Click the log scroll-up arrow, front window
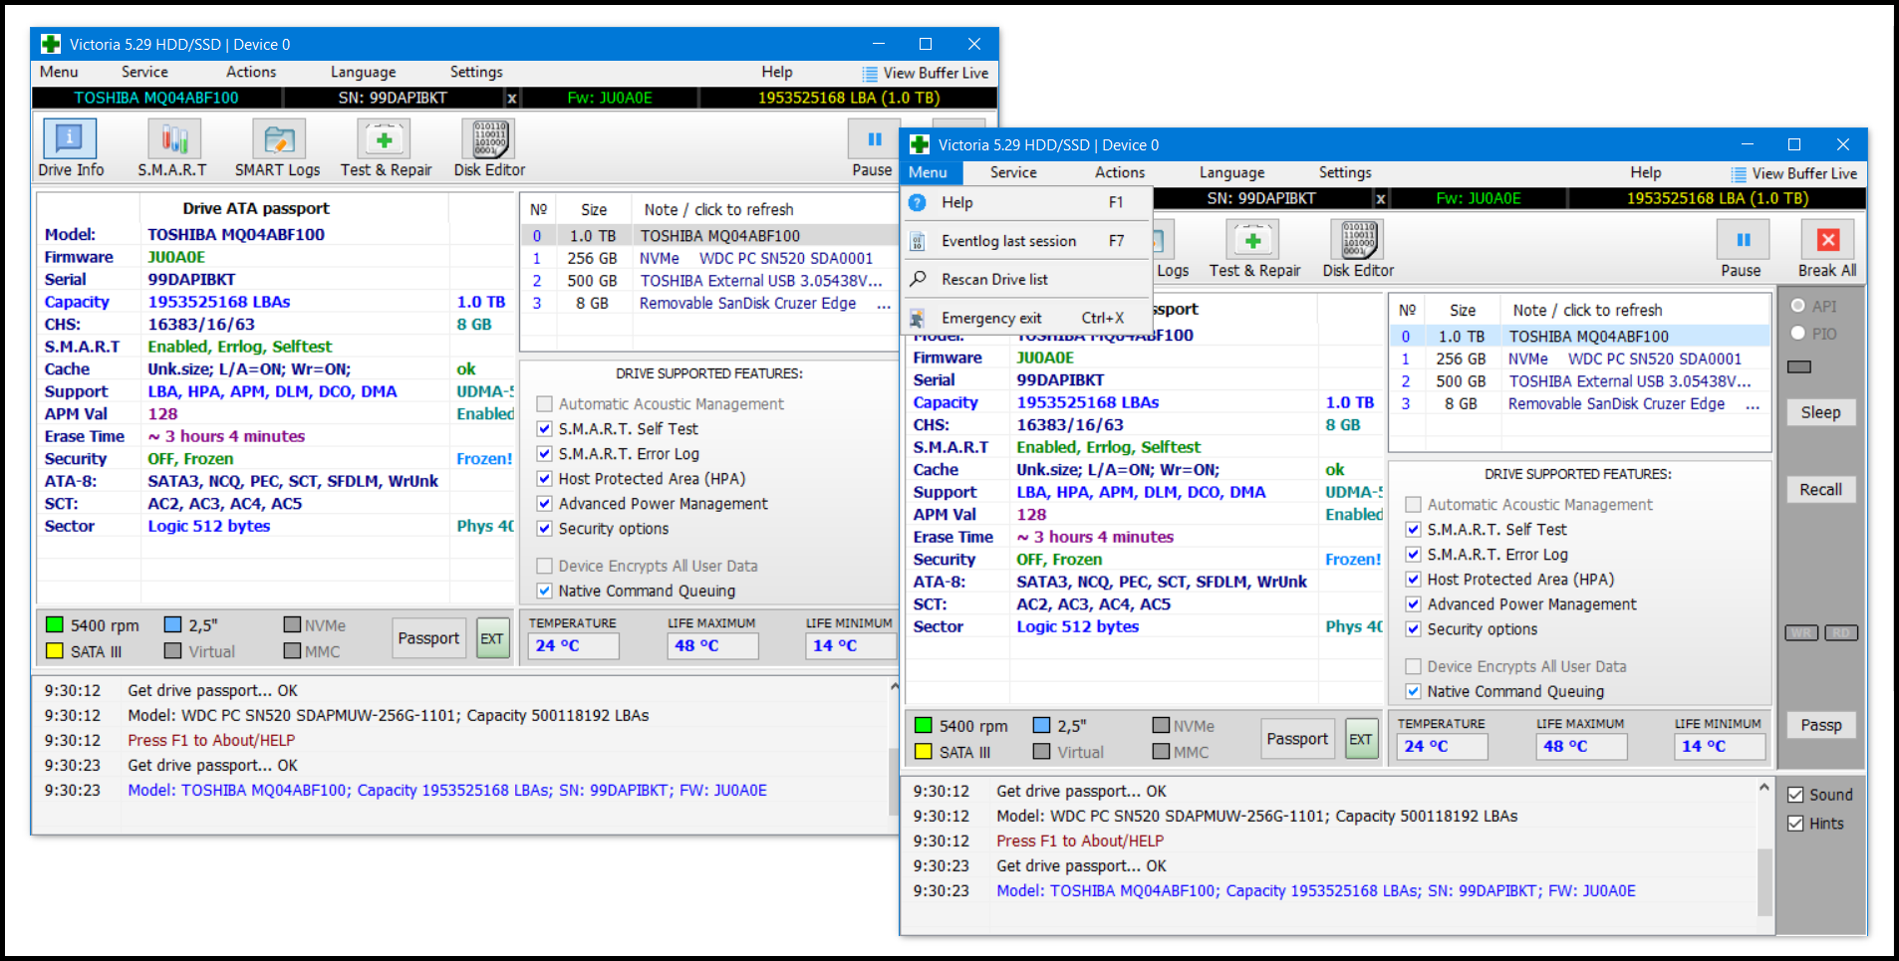The width and height of the screenshot is (1899, 961). click(x=1764, y=788)
